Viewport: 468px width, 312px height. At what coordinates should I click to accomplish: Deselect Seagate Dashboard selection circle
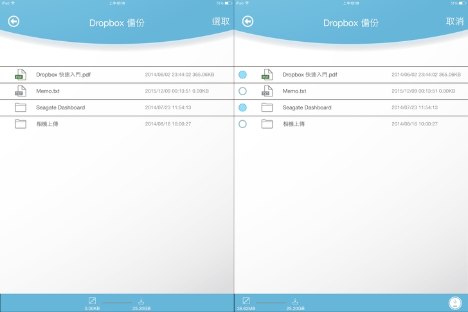pos(242,107)
